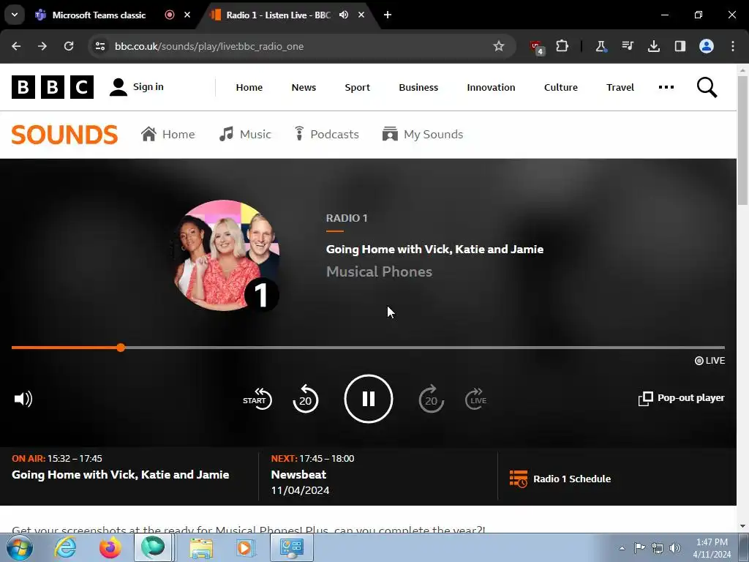Click the page vertical scrollbar thumb
This screenshot has width=749, height=562.
742,140
